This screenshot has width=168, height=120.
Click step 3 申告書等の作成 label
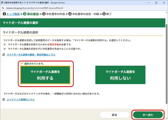coord(55,14)
